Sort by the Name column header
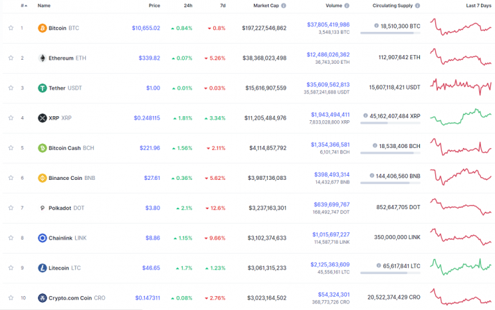This screenshot has height=310, width=495. 44,6
